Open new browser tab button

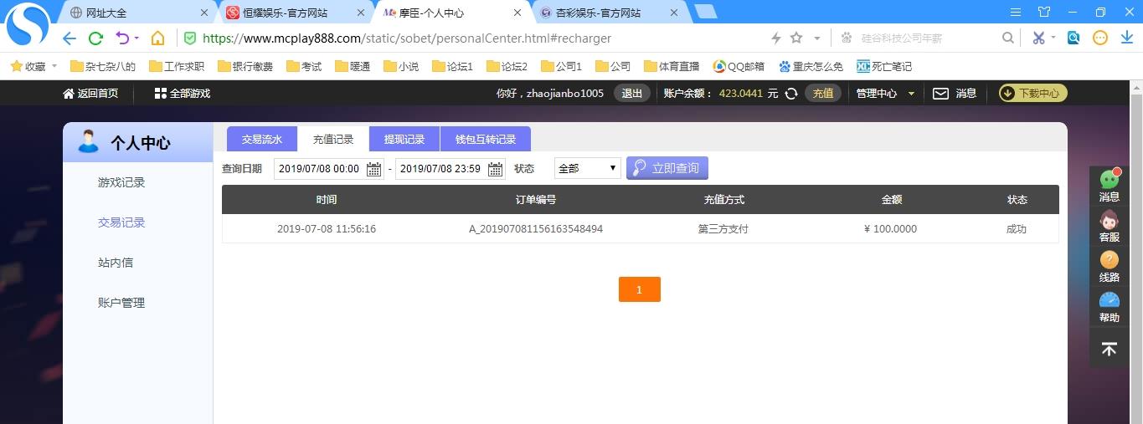(x=706, y=12)
